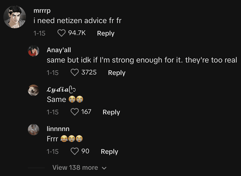Viewport: 241px width, 176px height.
Task: Open linnnnn username link
Action: [58, 129]
